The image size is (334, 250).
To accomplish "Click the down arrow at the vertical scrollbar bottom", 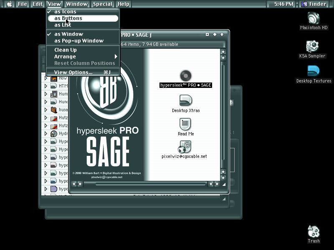I will (x=223, y=178).
